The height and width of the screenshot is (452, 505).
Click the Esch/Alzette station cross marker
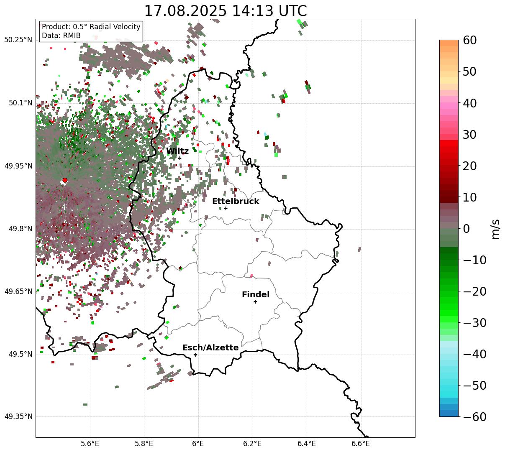195,355
